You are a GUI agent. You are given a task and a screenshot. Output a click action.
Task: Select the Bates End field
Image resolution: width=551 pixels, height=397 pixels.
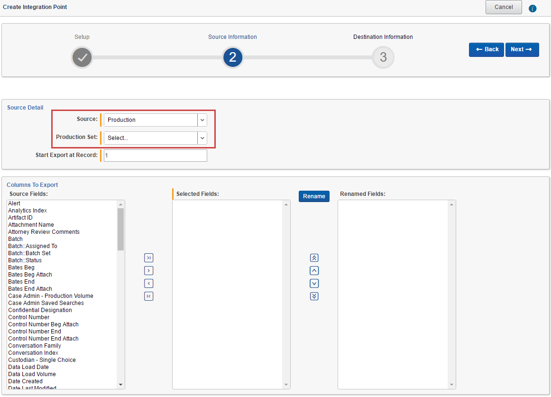21,282
